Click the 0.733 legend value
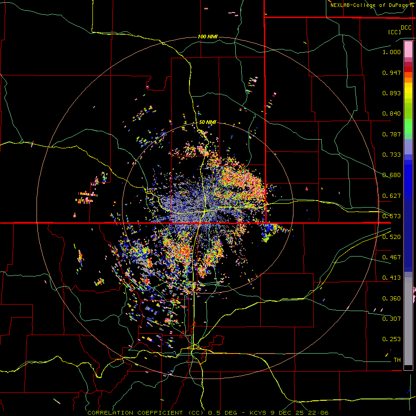 pyautogui.click(x=392, y=155)
